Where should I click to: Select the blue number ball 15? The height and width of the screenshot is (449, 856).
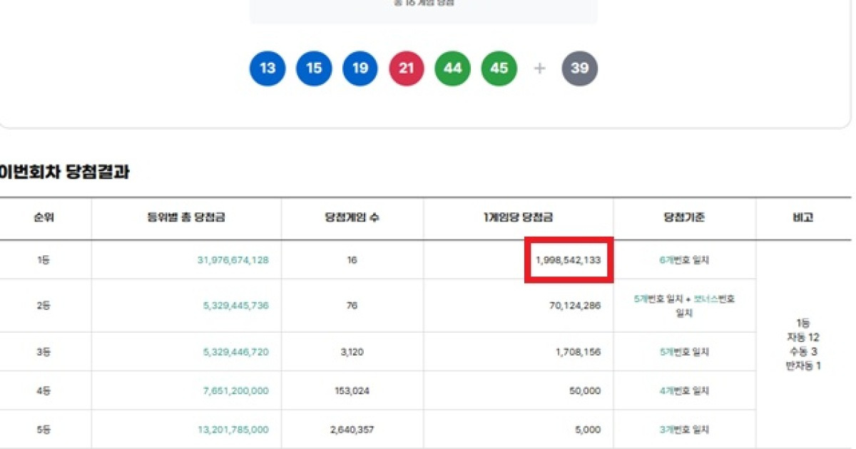[x=314, y=68]
